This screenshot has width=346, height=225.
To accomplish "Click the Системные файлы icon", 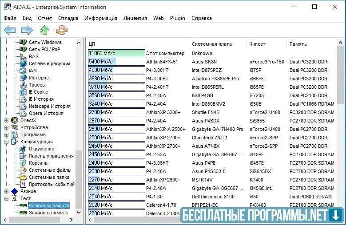I will tap(23, 170).
